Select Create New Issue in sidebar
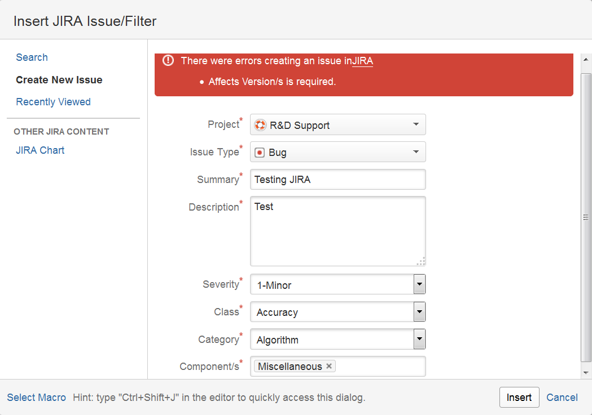Screen dimensions: 592x415 click(59, 80)
